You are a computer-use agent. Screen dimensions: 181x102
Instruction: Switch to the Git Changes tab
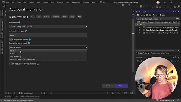point(155,53)
